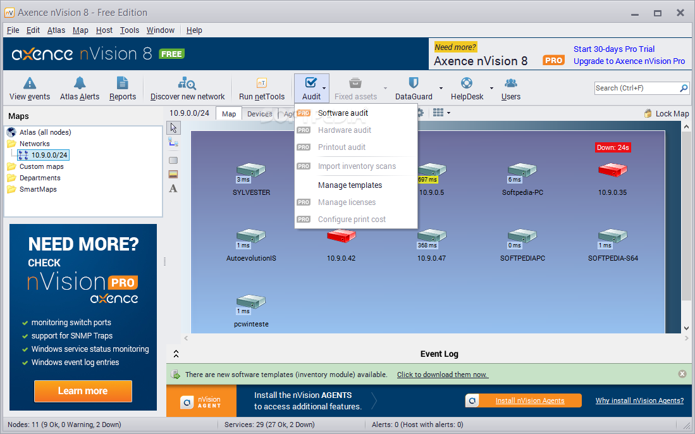Select the text label A tool
This screenshot has height=434, width=695.
coord(173,189)
